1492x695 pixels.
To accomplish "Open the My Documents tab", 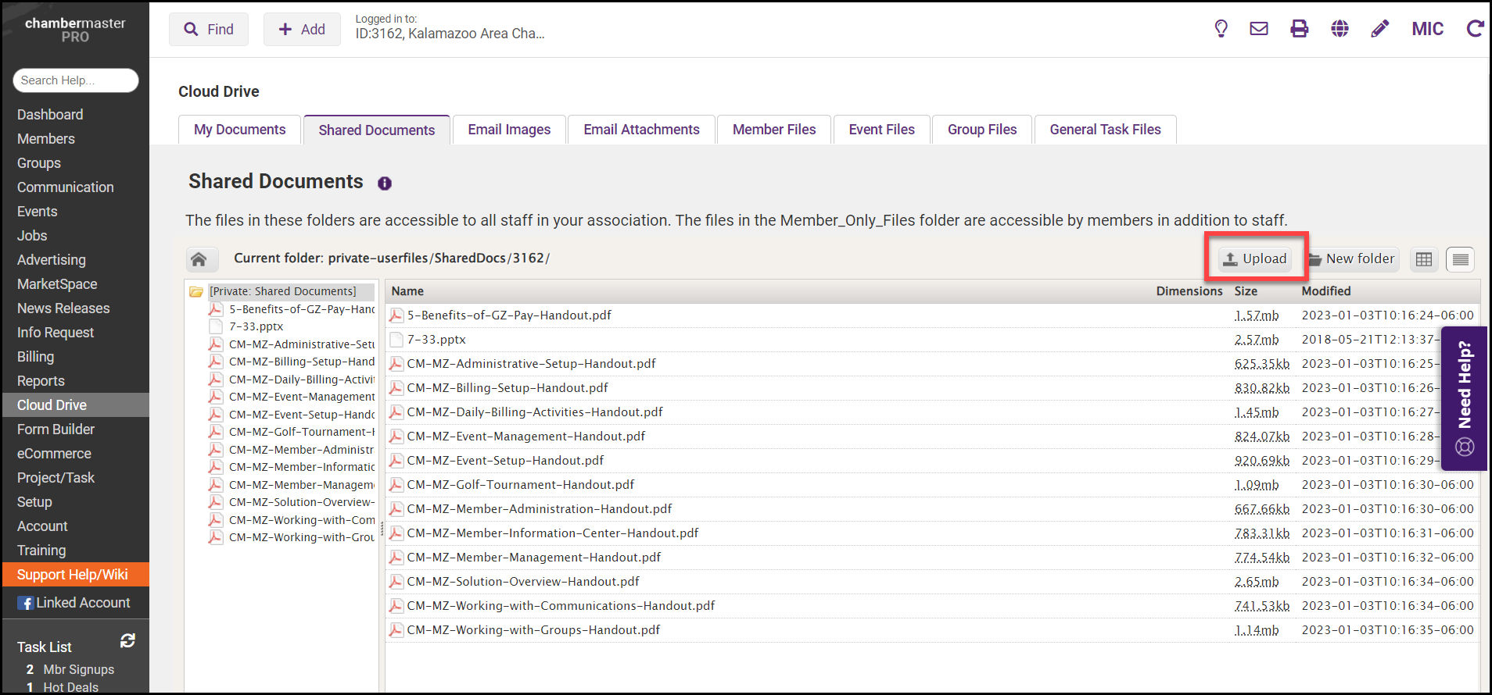I will point(239,130).
